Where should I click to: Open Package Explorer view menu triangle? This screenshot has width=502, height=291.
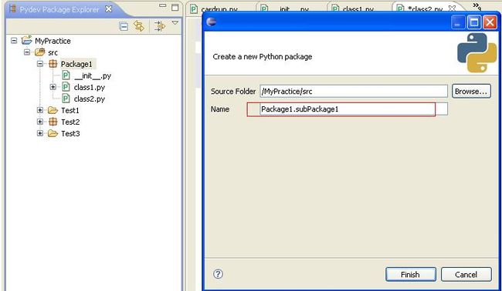coord(175,22)
